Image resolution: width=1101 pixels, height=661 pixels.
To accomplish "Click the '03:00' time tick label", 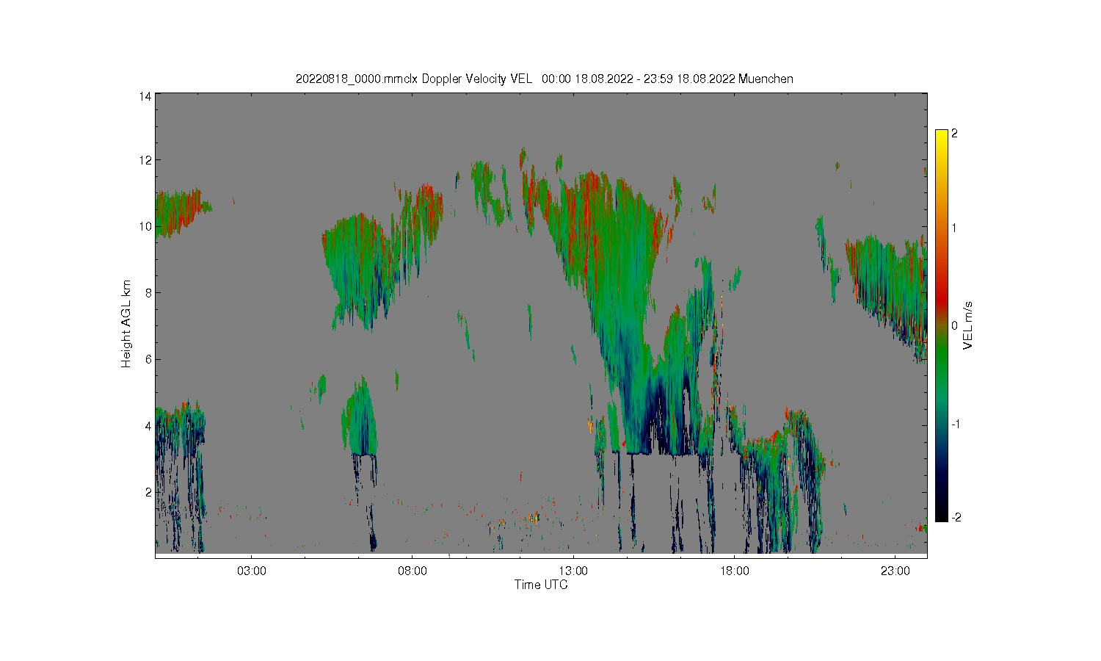I will pyautogui.click(x=252, y=571).
